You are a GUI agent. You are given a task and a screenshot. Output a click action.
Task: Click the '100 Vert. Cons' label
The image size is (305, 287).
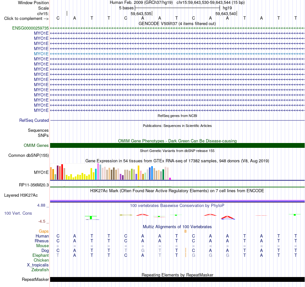pyautogui.click(x=18, y=213)
